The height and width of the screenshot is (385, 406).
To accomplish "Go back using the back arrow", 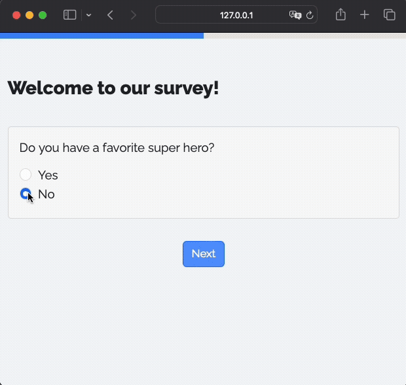I will pos(110,15).
